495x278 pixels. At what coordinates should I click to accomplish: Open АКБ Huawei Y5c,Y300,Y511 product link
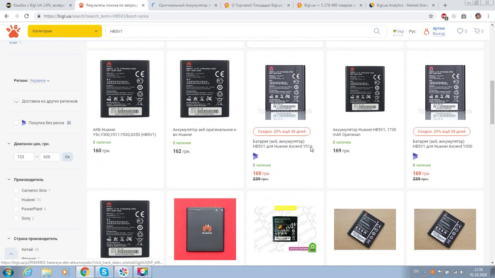[125, 132]
